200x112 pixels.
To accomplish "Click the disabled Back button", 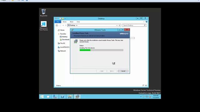I will click(101, 71).
